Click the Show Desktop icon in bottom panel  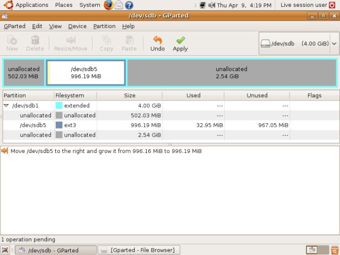[5, 250]
